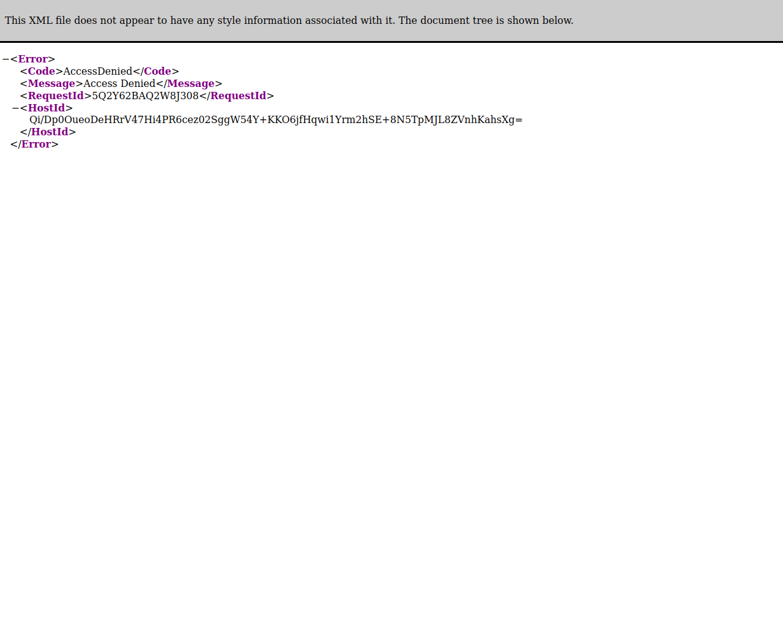783x627 pixels.
Task: Click the 'Access Denied' message text
Action: pos(119,84)
